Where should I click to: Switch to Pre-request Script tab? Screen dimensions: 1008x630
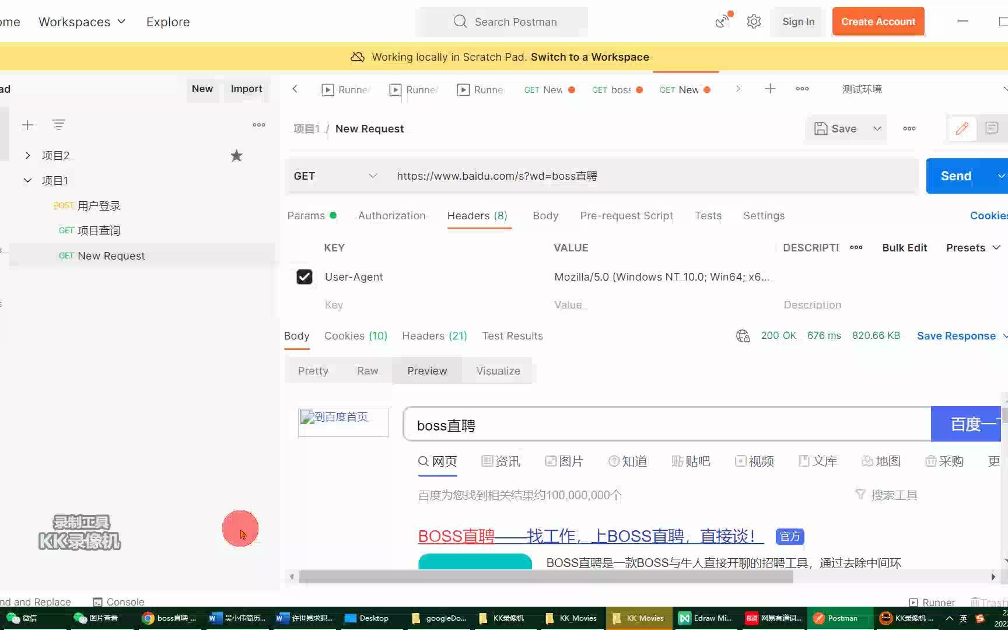[x=626, y=216]
